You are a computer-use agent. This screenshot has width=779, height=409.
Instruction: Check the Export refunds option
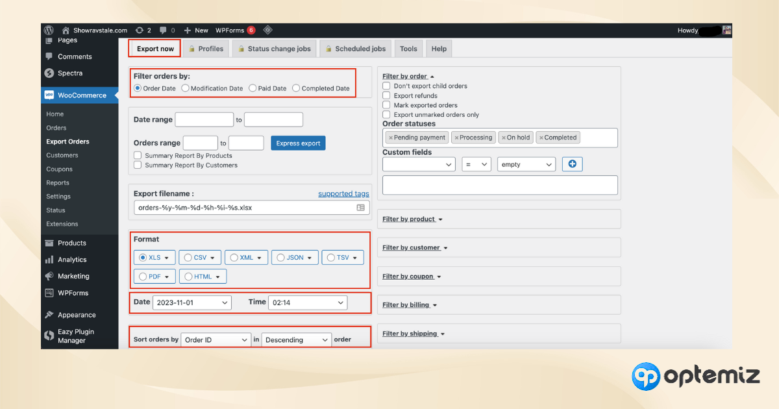tap(386, 95)
